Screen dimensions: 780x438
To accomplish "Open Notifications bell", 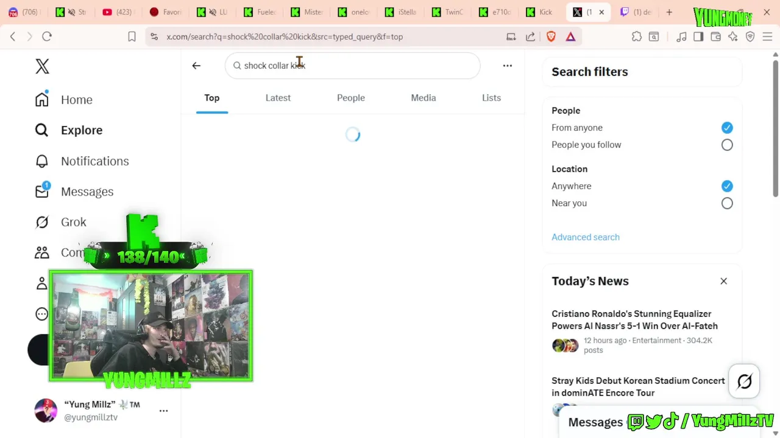I will click(42, 161).
